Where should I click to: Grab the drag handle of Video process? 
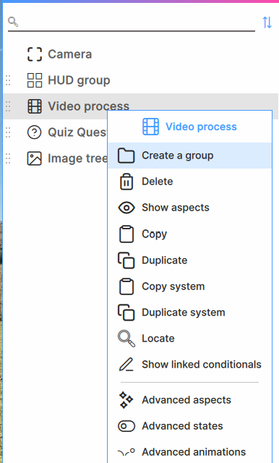8,106
